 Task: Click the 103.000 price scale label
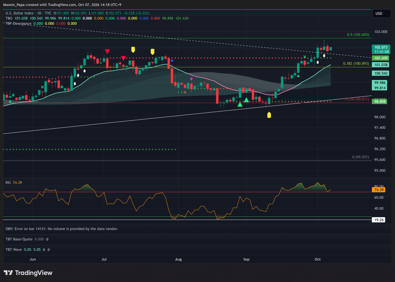pos(380,32)
